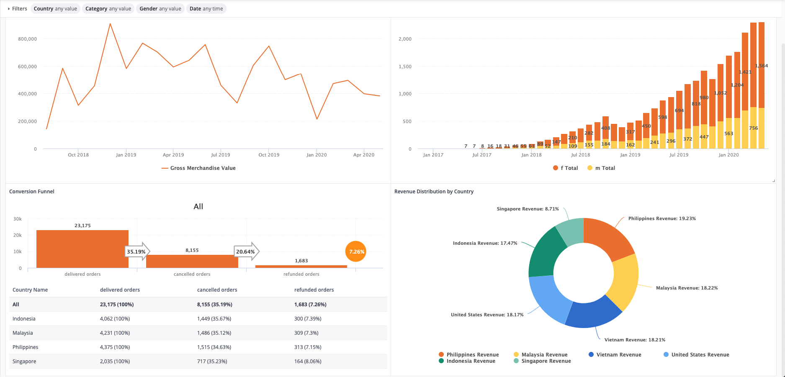Open the Country filter chip
This screenshot has height=377, width=785.
pyautogui.click(x=55, y=9)
